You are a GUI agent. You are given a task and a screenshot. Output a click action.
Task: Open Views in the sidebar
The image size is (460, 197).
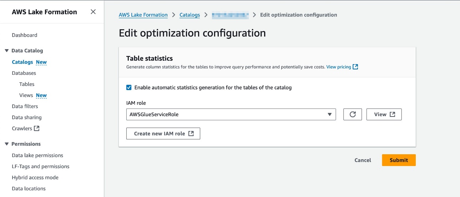26,95
